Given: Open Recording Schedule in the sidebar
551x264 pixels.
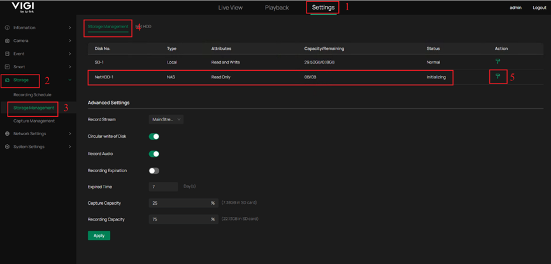Looking at the screenshot, I should point(32,94).
